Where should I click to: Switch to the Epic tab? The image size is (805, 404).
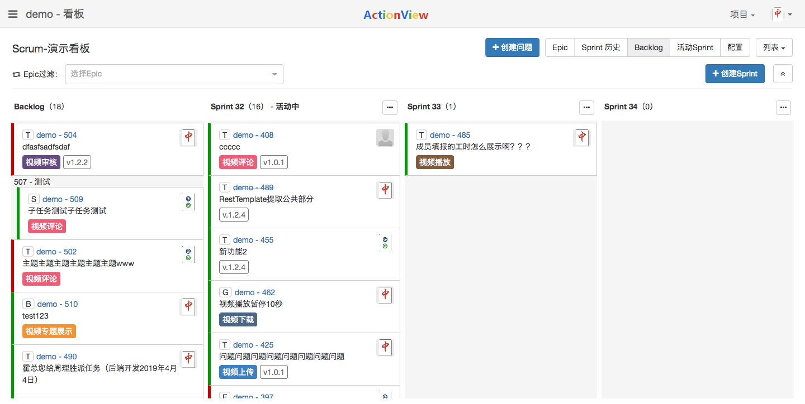(x=560, y=47)
